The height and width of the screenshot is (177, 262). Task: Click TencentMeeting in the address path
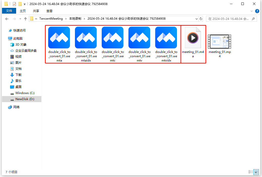(51, 19)
